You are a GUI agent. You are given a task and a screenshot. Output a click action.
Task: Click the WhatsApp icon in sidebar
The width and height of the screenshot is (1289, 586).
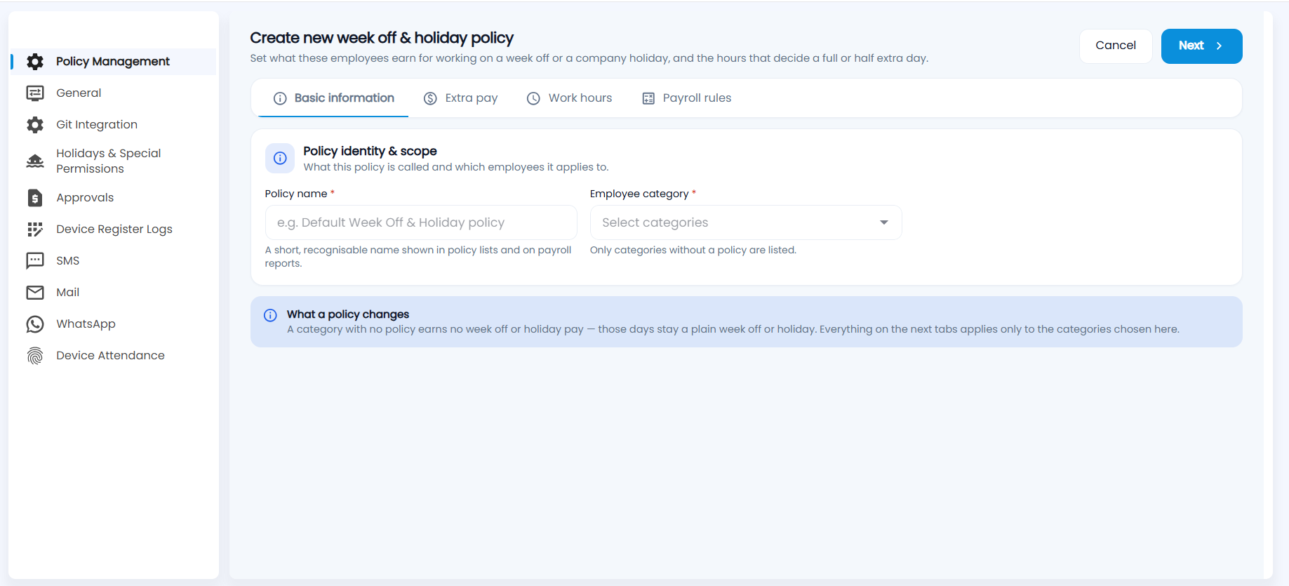pyautogui.click(x=35, y=324)
